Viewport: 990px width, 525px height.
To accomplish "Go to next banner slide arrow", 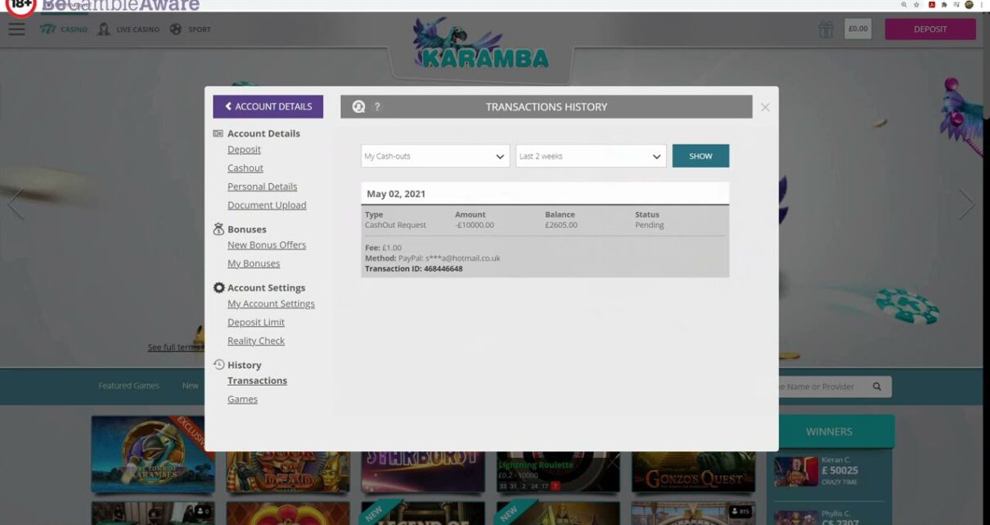I will [966, 204].
